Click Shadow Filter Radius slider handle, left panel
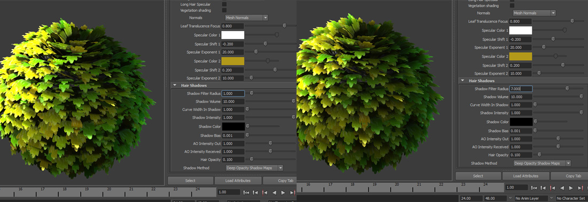588x202 pixels. click(252, 93)
